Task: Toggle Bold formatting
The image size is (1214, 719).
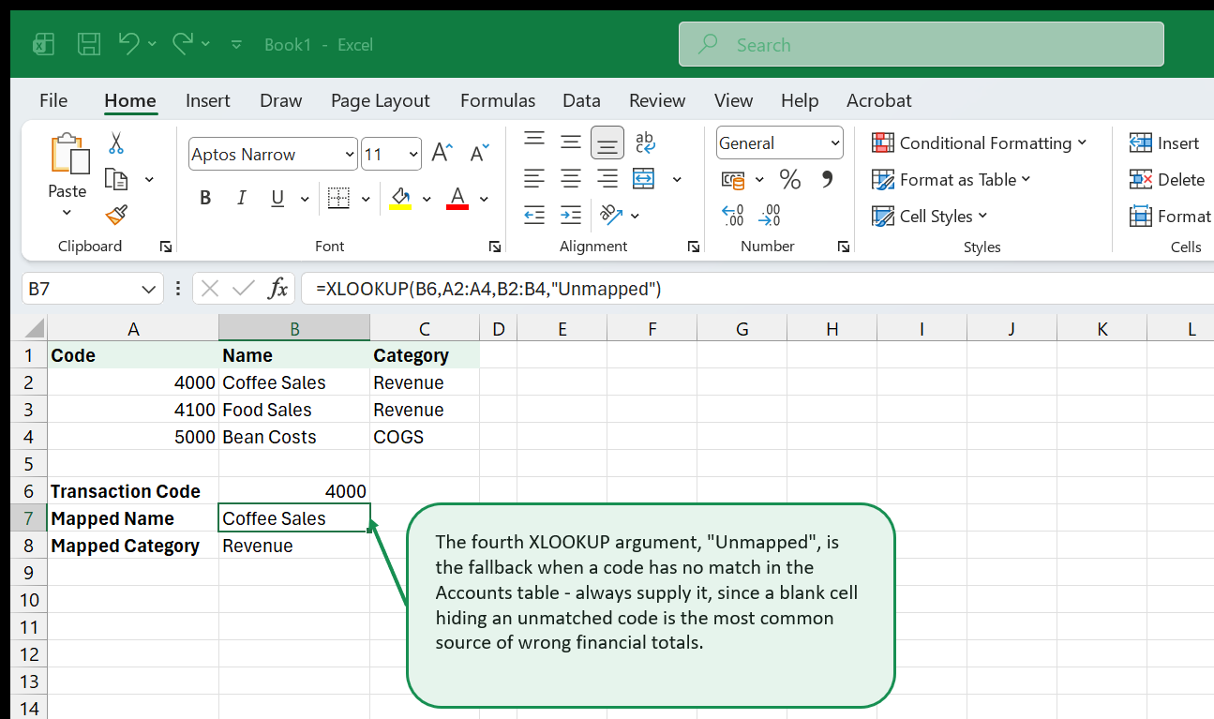Action: click(x=205, y=198)
